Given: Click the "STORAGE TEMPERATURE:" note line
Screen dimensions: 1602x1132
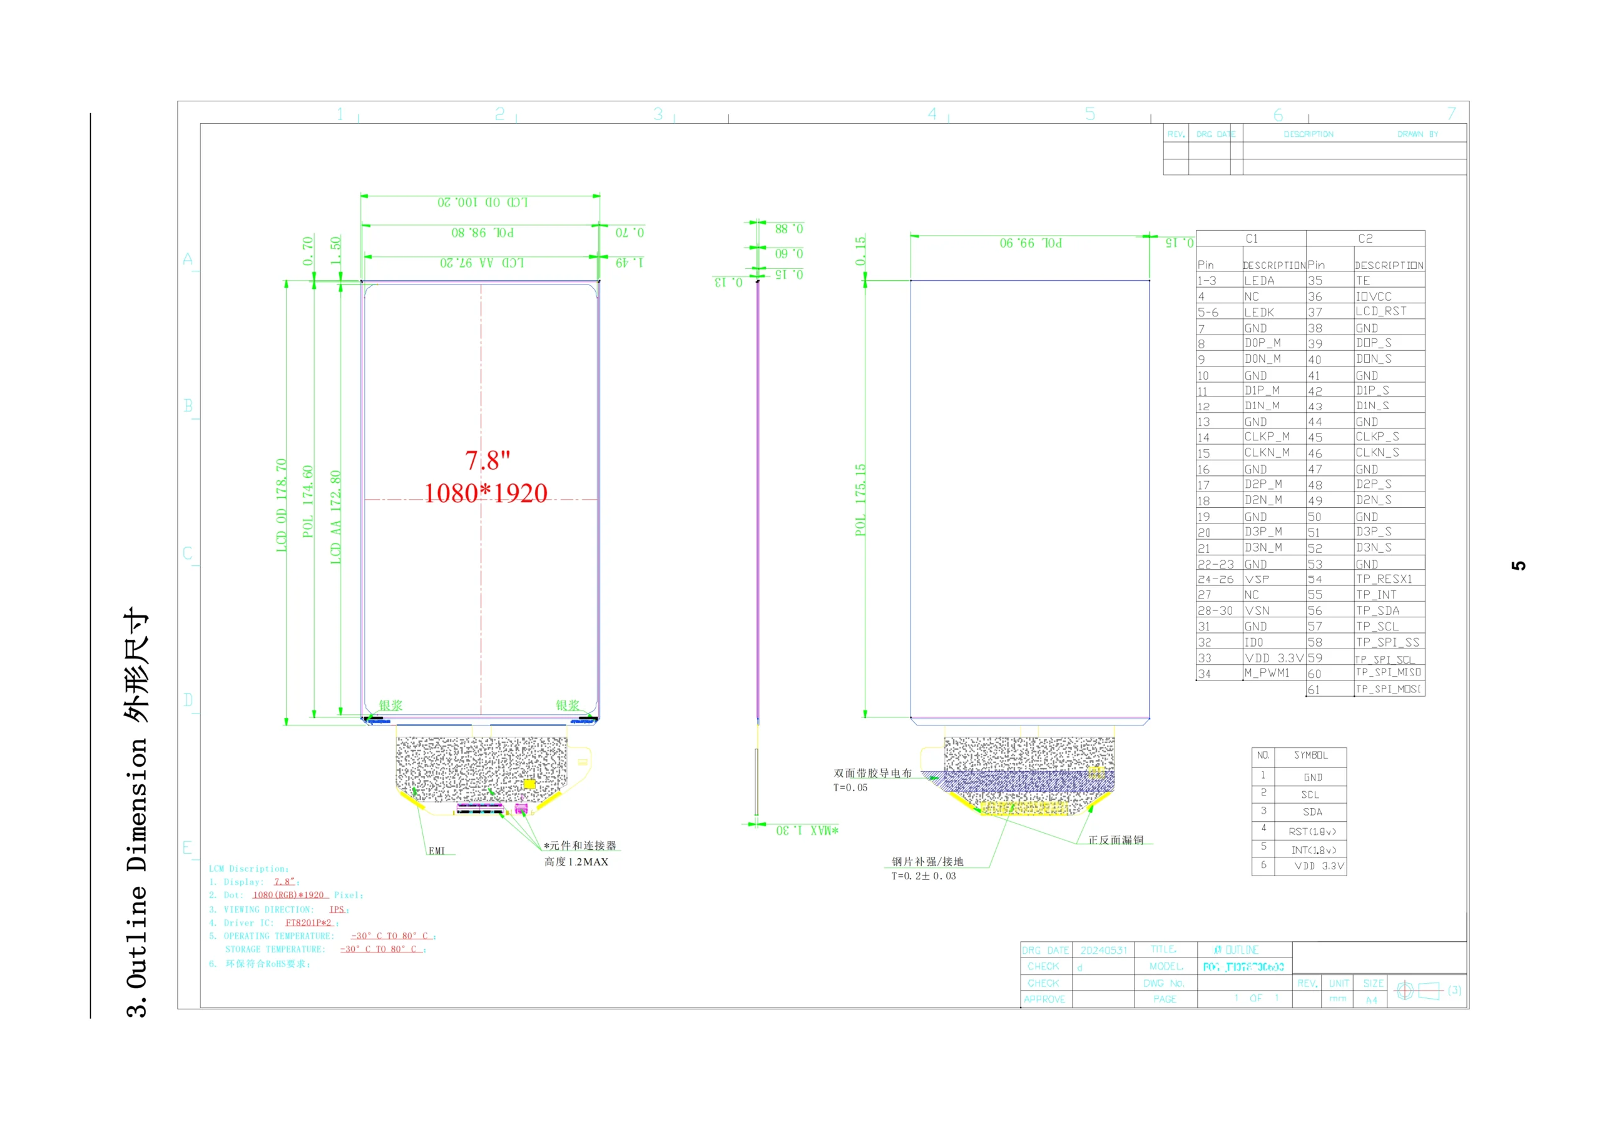Looking at the screenshot, I should pos(325,950).
